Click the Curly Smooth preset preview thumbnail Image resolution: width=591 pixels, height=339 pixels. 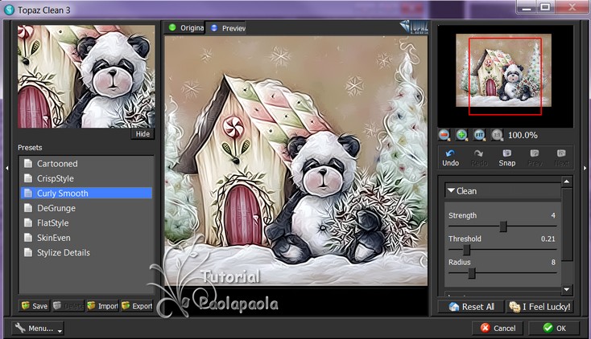(86, 76)
